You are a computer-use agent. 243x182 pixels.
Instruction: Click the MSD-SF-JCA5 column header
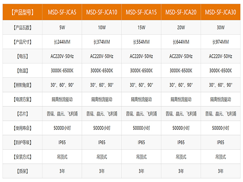tap(62, 12)
